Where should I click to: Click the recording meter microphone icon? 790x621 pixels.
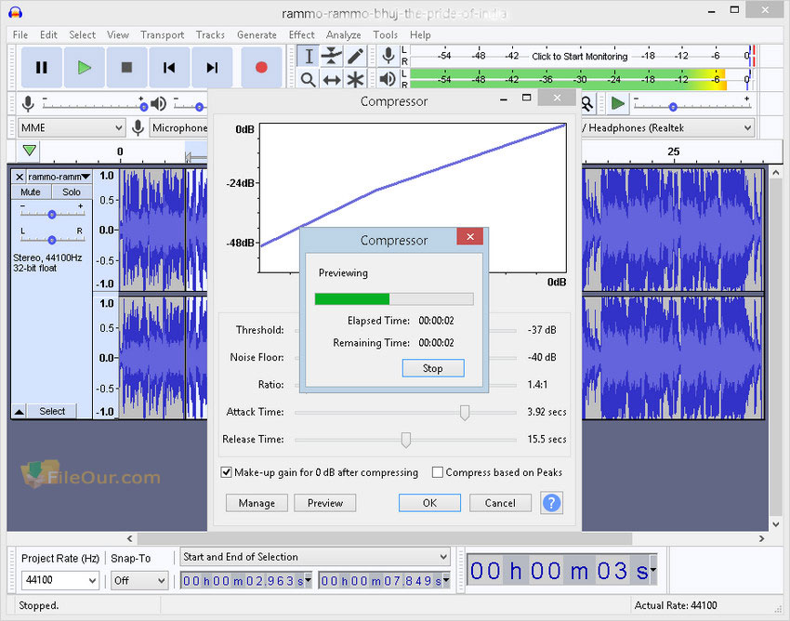(x=388, y=56)
